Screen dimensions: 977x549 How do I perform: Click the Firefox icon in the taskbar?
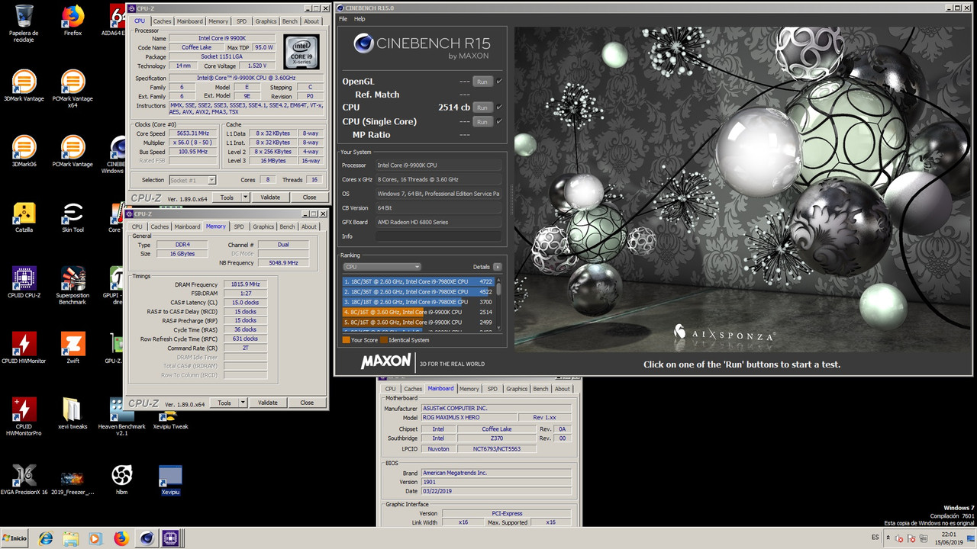(121, 538)
